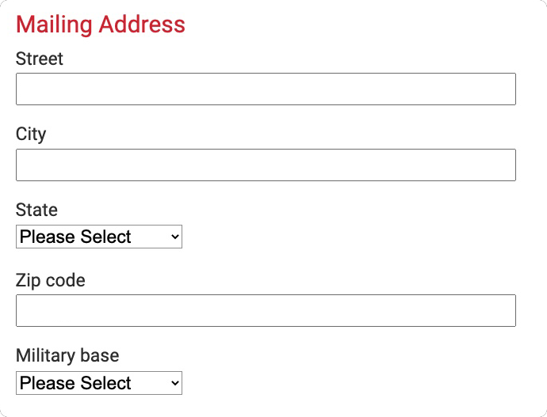
Task: Open the State dropdown
Action: [x=99, y=237]
